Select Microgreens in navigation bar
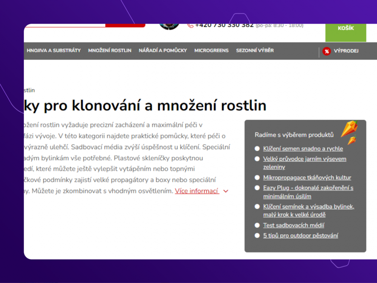377x283 pixels. coord(211,51)
